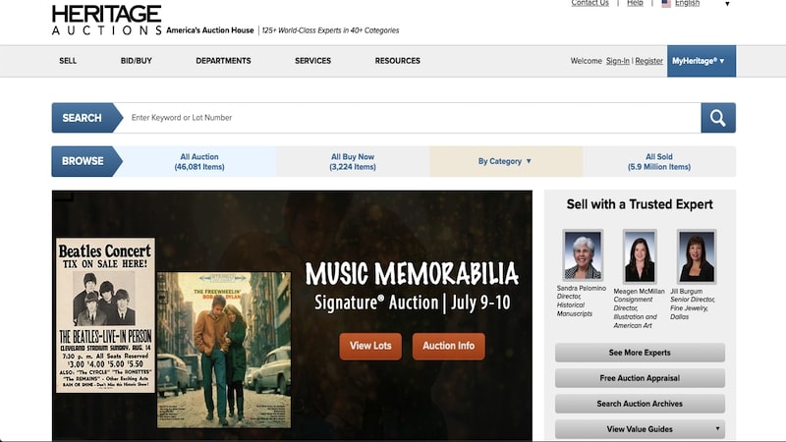Click the Freewheelin' Bob Dylan album cover
This screenshot has width=786, height=442.
pos(224,350)
